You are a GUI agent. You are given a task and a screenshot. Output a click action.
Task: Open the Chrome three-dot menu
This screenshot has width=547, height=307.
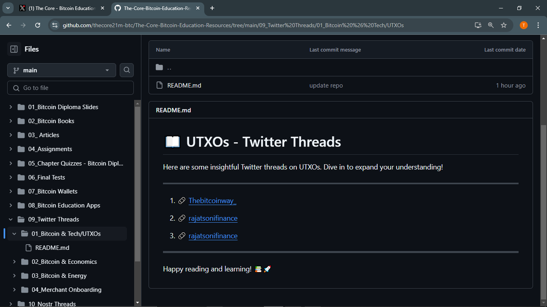click(x=538, y=25)
